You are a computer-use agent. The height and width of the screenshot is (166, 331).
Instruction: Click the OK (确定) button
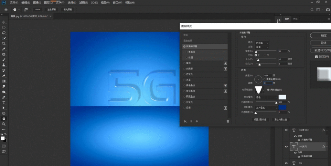tap(321, 35)
